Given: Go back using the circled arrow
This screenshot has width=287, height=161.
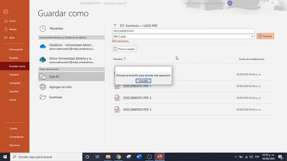Looking at the screenshot, I should [6, 12].
